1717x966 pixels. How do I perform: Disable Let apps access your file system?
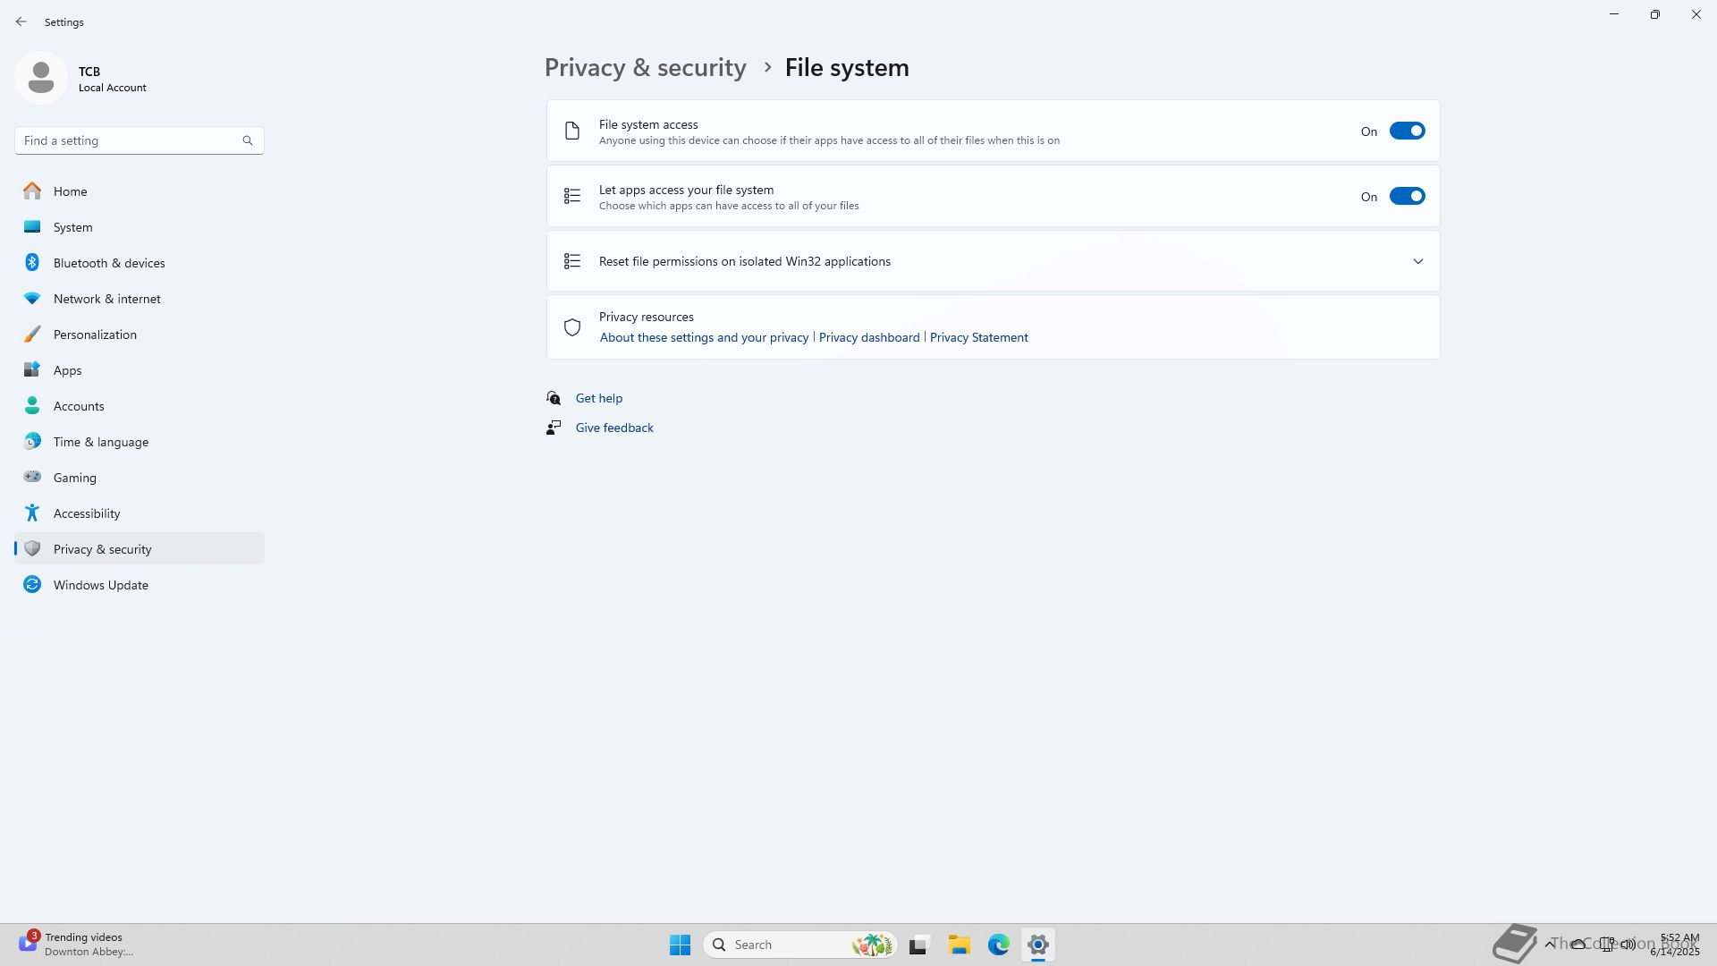point(1407,197)
